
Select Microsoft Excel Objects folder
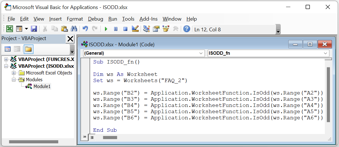pos(49,73)
